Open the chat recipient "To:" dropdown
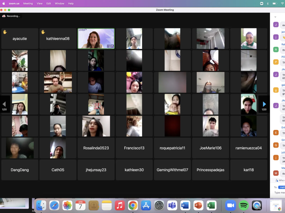The image size is (285, 213). click(282, 187)
